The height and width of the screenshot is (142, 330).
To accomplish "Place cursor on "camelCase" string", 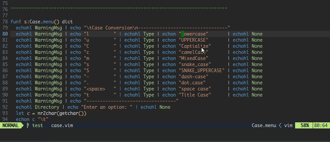I will click(x=193, y=52).
